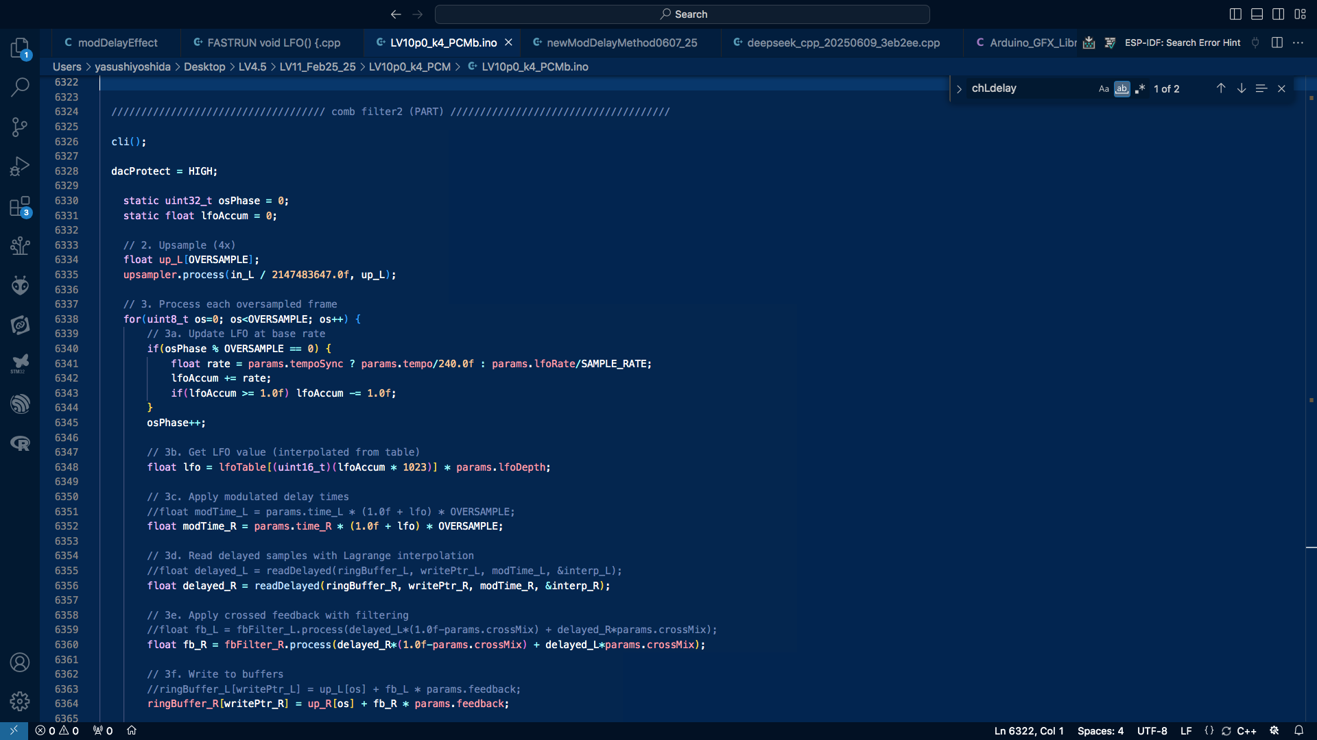Click the notifications bell in status bar
The width and height of the screenshot is (1317, 740).
point(1298,730)
